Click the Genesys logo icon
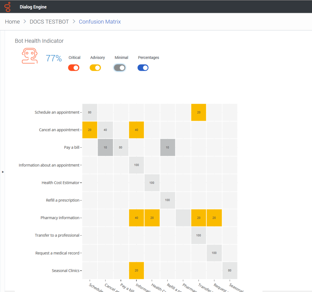312x292 pixels. click(8, 7)
